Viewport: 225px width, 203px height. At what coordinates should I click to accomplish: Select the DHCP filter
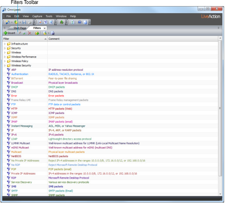click(14, 87)
